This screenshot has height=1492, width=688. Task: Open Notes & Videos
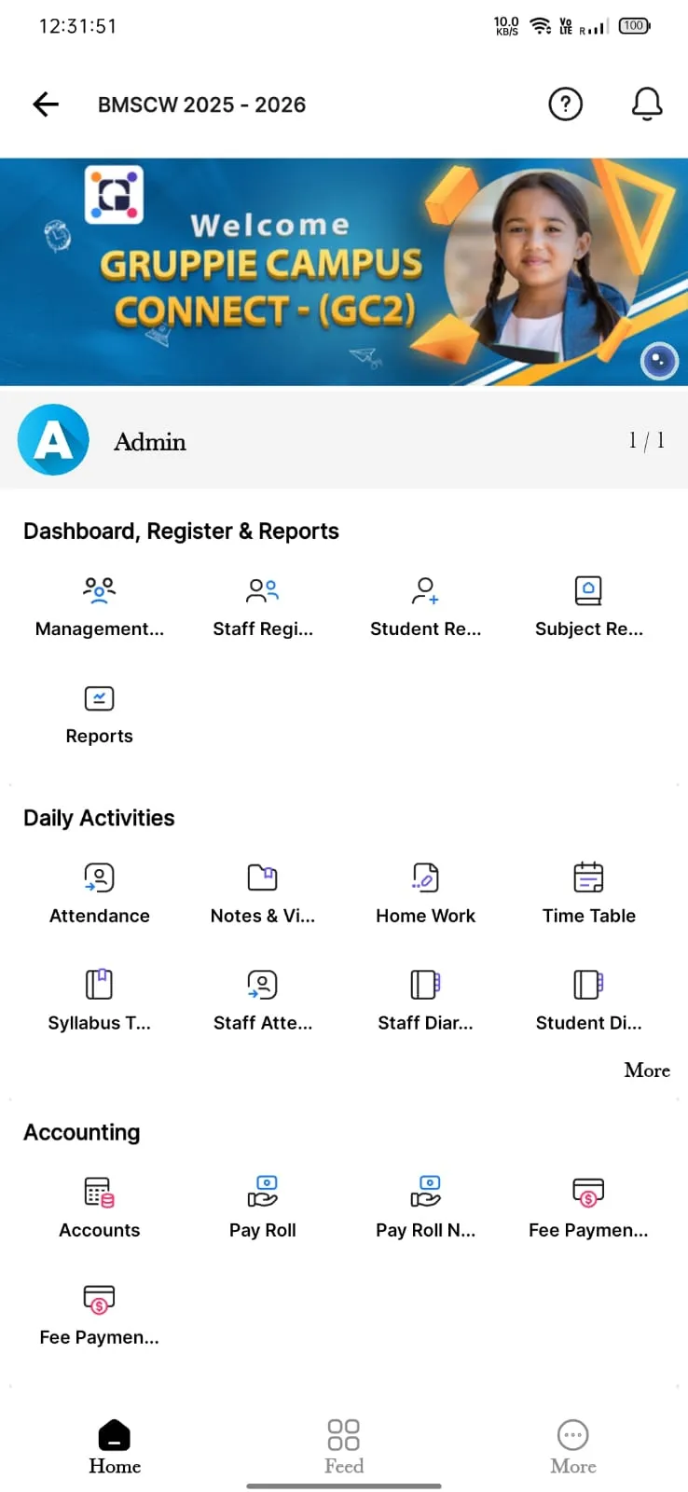(x=263, y=894)
